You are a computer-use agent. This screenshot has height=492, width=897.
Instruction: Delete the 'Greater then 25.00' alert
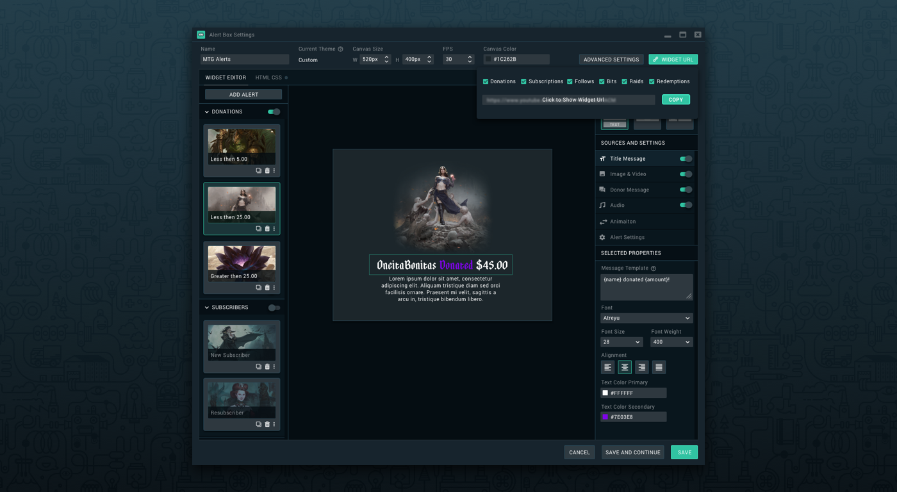267,288
